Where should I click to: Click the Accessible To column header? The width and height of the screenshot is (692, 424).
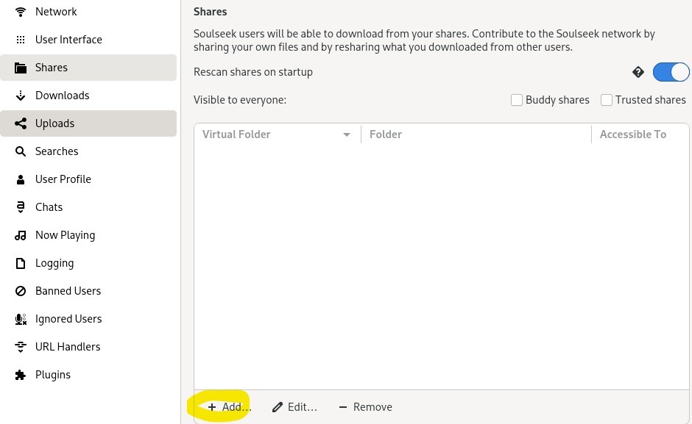coord(632,134)
